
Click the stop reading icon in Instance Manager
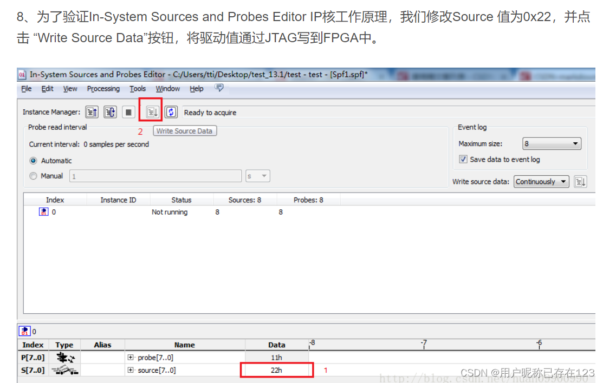(128, 112)
